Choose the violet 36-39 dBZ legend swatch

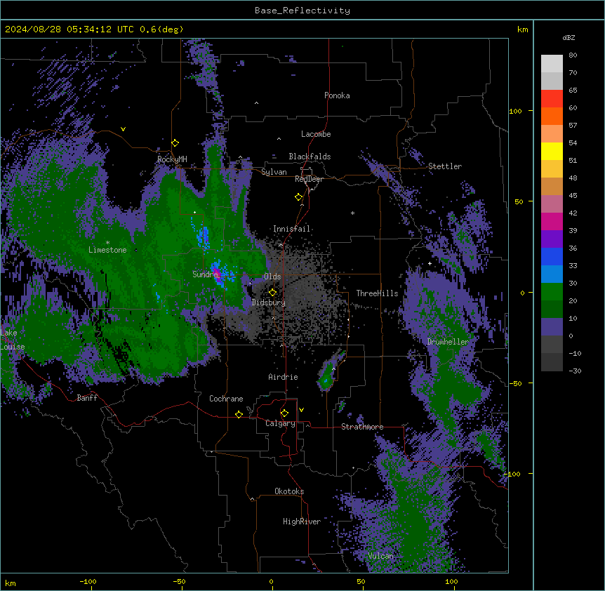click(552, 239)
